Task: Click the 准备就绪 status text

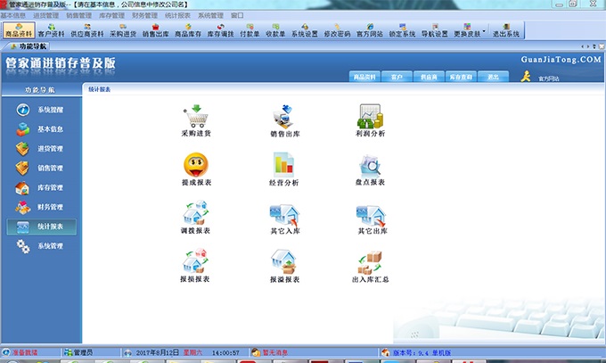Action: pos(25,352)
